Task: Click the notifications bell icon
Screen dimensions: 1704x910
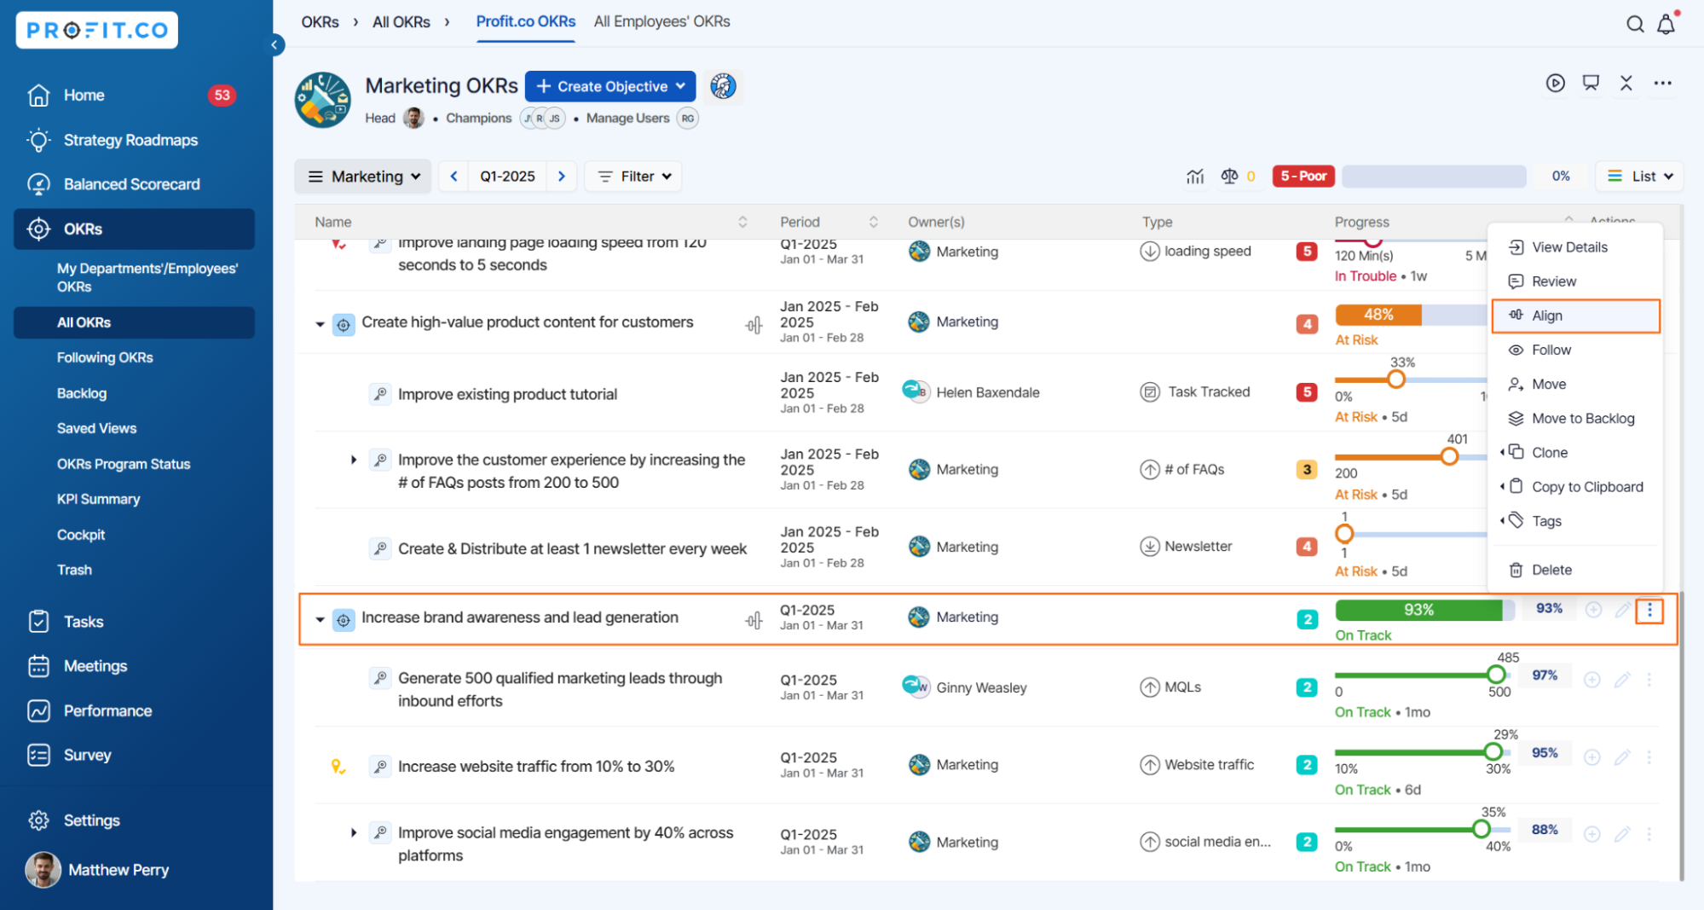Action: pos(1666,25)
